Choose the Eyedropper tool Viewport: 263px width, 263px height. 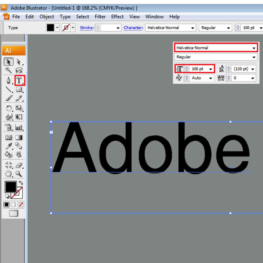click(9, 146)
